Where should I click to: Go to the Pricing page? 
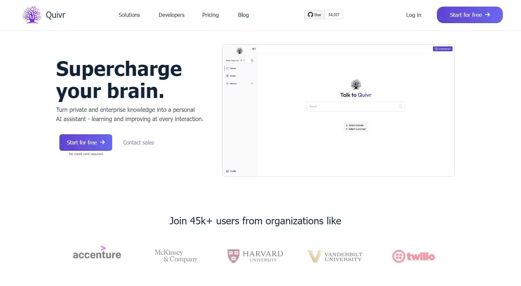[211, 15]
